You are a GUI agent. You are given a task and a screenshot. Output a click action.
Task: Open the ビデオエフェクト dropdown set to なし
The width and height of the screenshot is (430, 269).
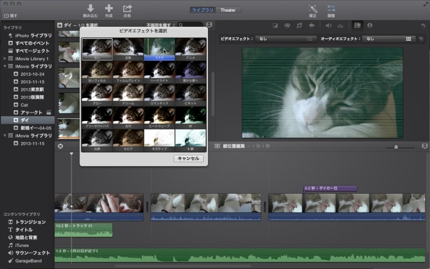click(x=285, y=39)
